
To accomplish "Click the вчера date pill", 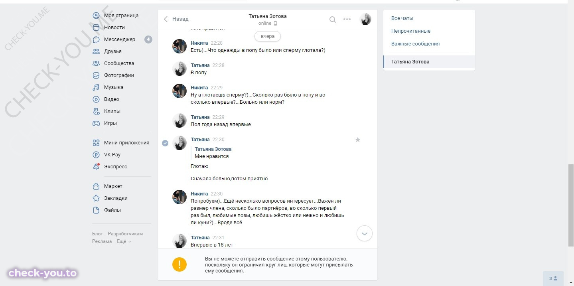I will [x=268, y=36].
